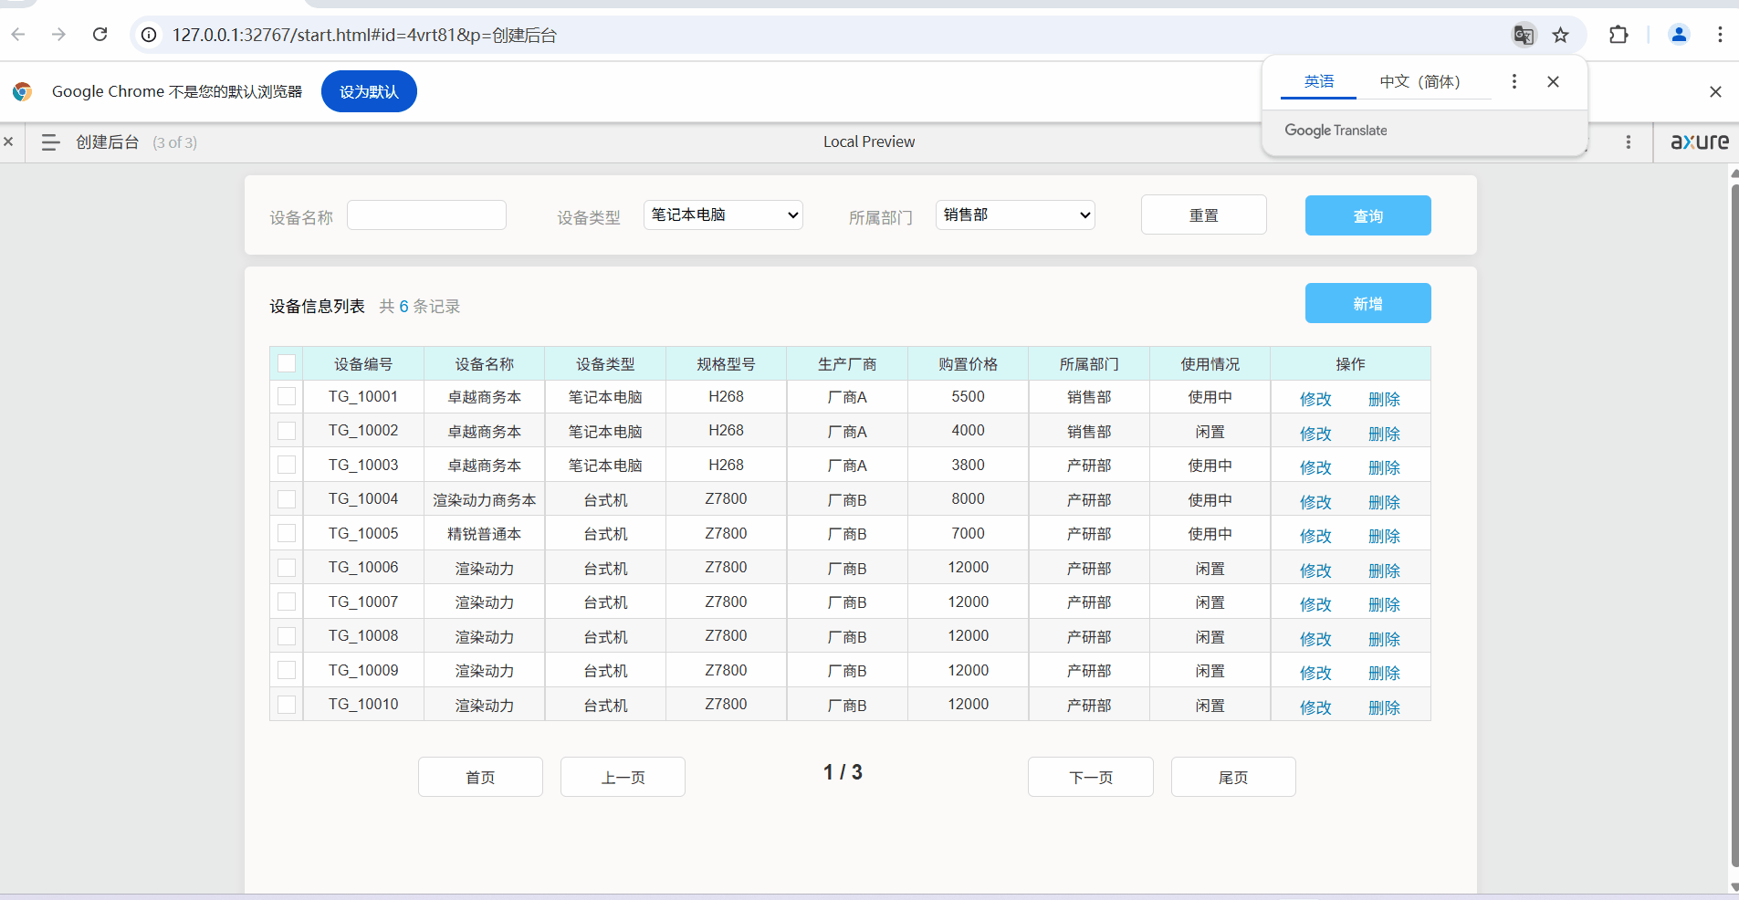Bookmark this page with the star icon
The width and height of the screenshot is (1739, 900).
(x=1561, y=35)
